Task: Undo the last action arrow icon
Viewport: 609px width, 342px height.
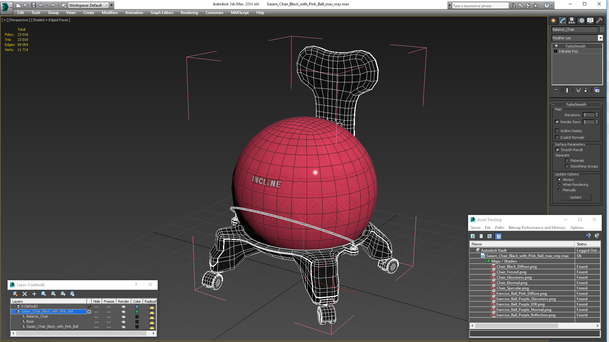Action: (x=41, y=5)
